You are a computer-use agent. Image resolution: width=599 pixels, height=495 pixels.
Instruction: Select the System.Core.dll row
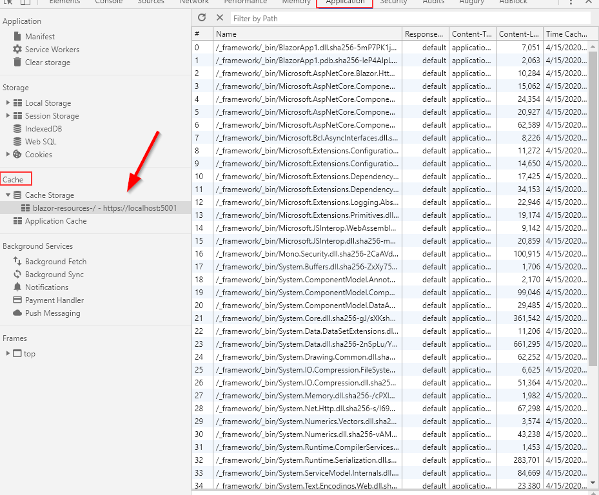click(x=306, y=318)
